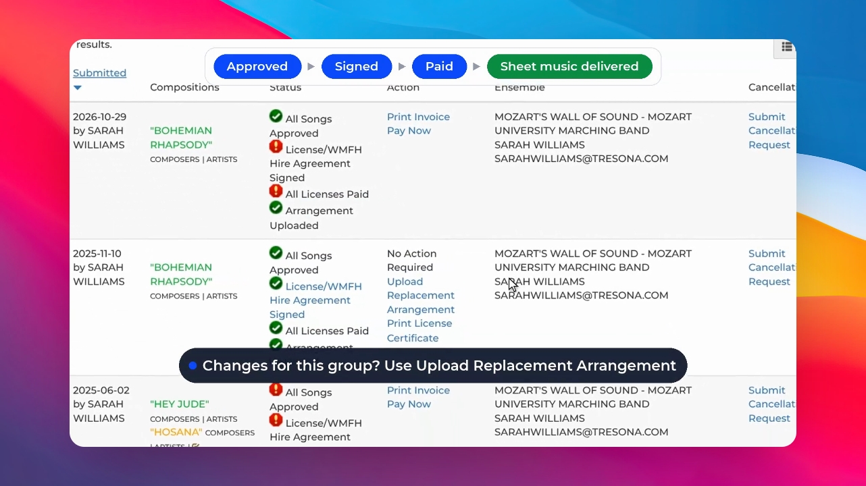866x486 pixels.
Task: Click the 2026-10-29 submission date
Action: [99, 117]
